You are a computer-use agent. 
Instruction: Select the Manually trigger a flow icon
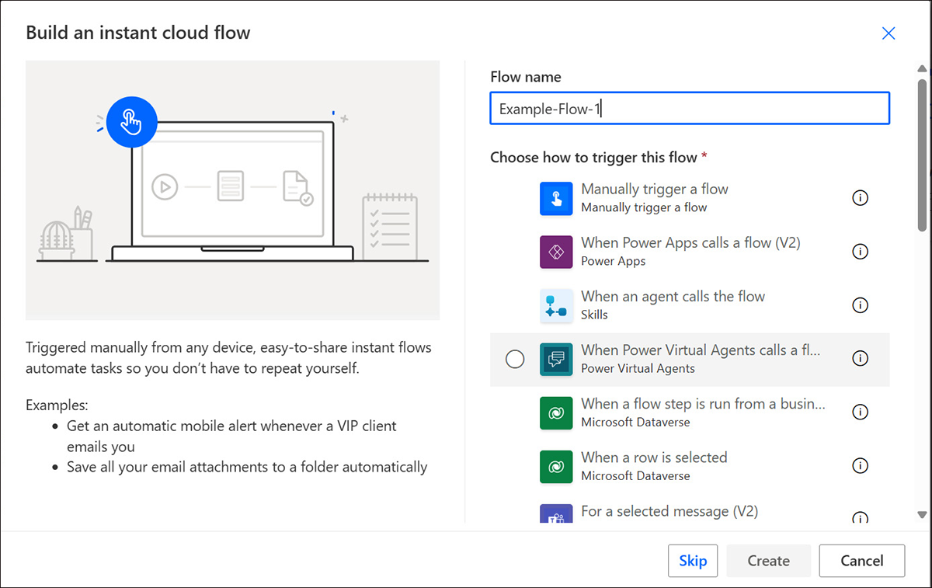tap(555, 198)
